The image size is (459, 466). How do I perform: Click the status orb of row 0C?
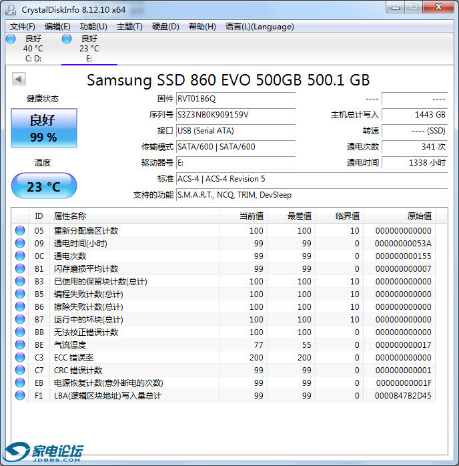pyautogui.click(x=20, y=256)
